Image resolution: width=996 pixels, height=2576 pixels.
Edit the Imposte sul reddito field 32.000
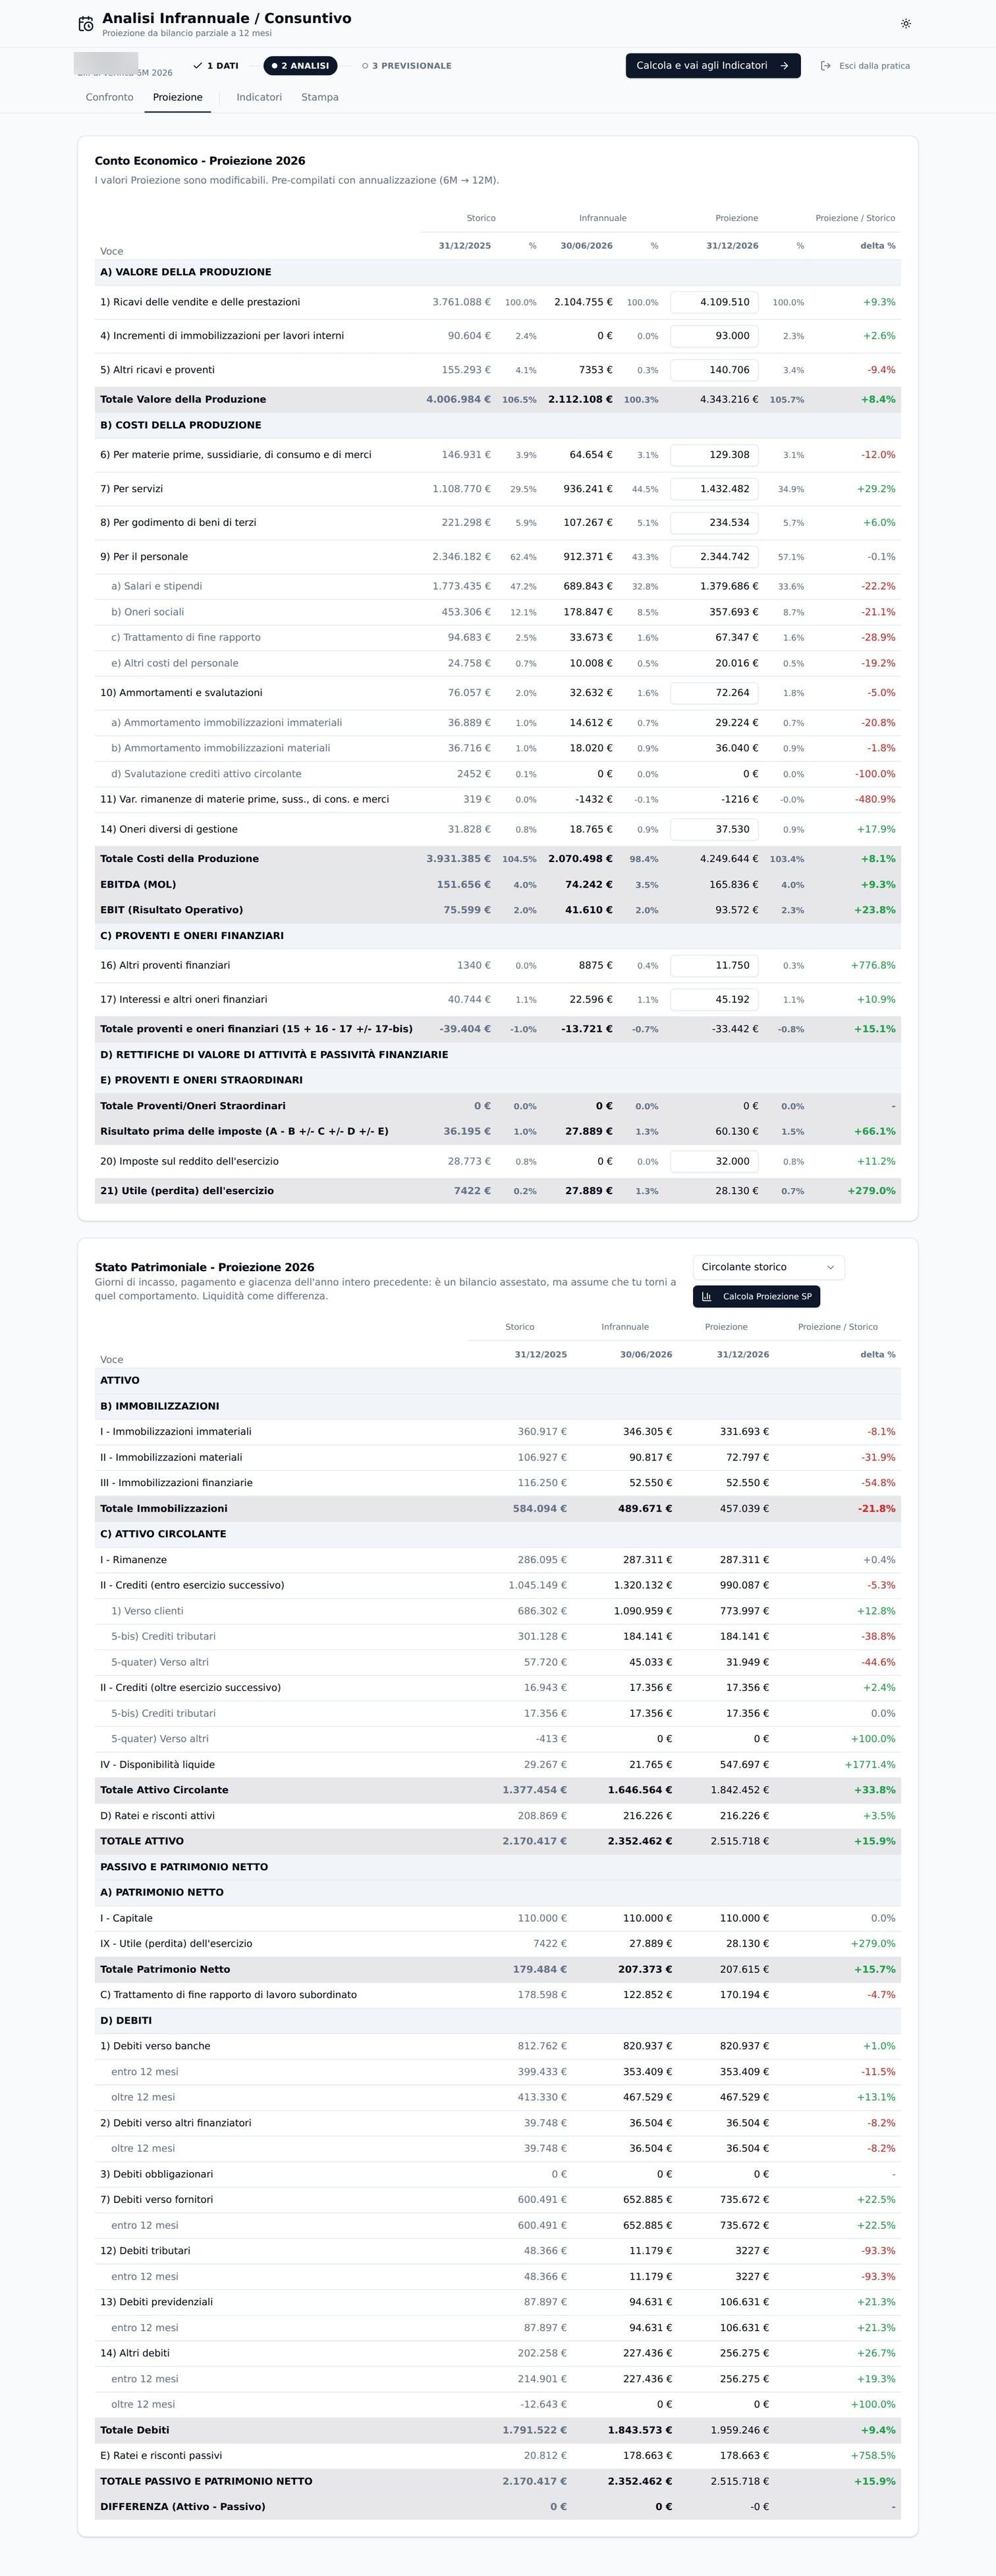[714, 1161]
